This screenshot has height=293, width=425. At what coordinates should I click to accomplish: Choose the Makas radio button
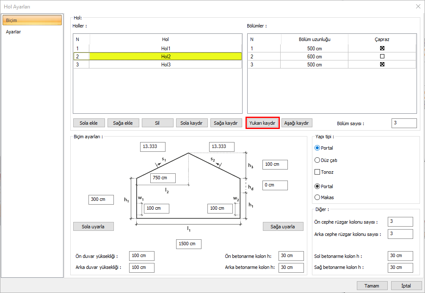pyautogui.click(x=317, y=197)
